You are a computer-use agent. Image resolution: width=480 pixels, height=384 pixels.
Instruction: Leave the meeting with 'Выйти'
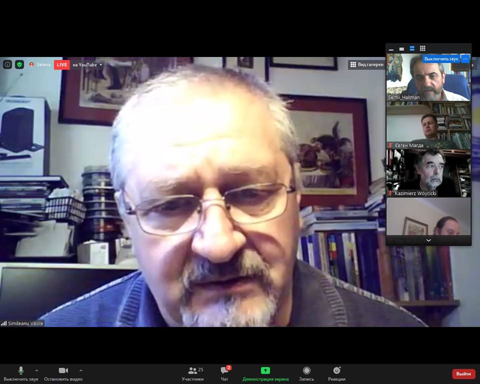pyautogui.click(x=463, y=374)
